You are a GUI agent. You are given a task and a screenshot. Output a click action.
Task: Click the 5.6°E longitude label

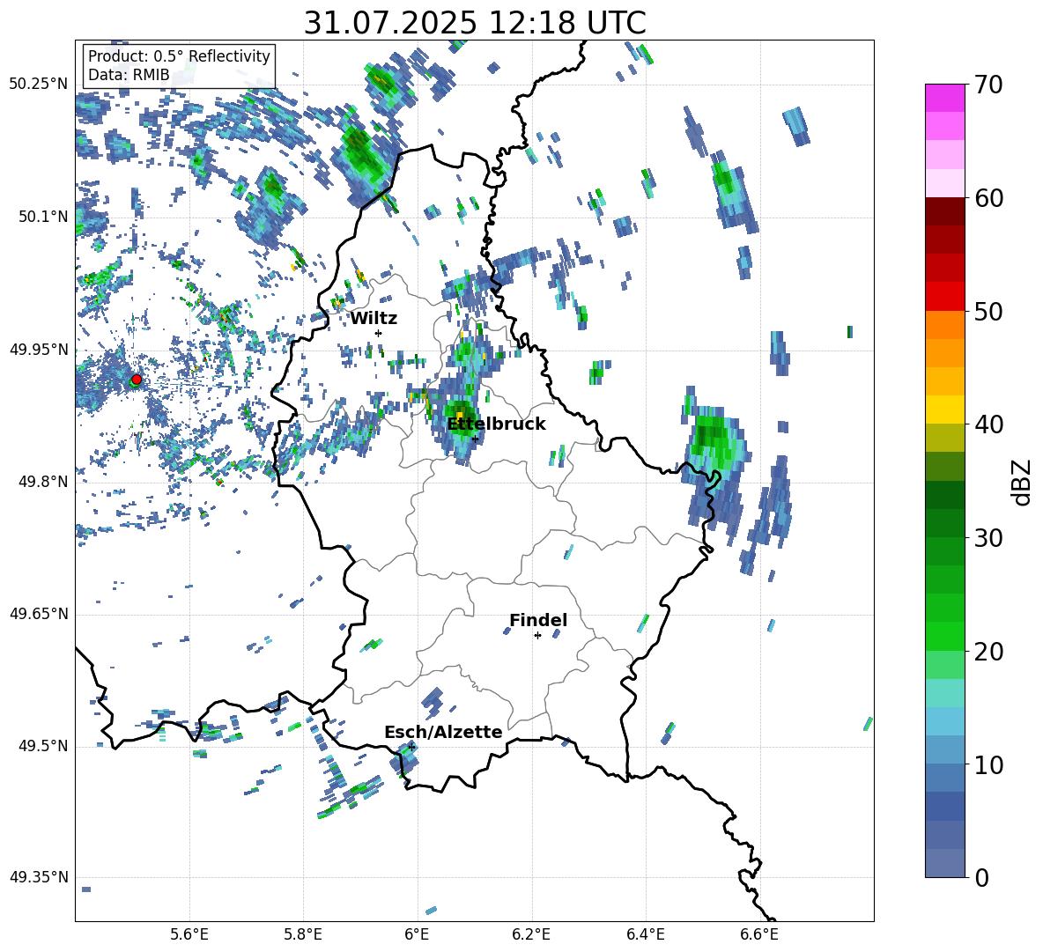tap(189, 934)
